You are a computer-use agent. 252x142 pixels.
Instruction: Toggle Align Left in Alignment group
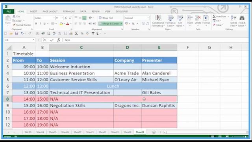(76, 24)
